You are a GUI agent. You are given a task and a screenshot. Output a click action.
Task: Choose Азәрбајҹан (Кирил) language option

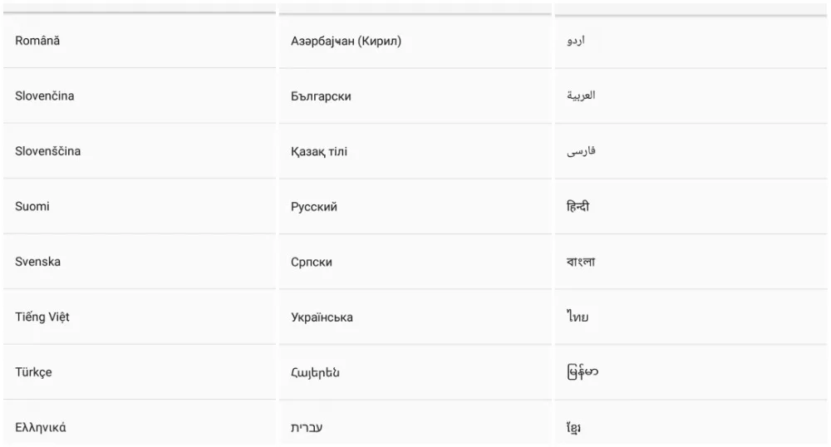(346, 41)
